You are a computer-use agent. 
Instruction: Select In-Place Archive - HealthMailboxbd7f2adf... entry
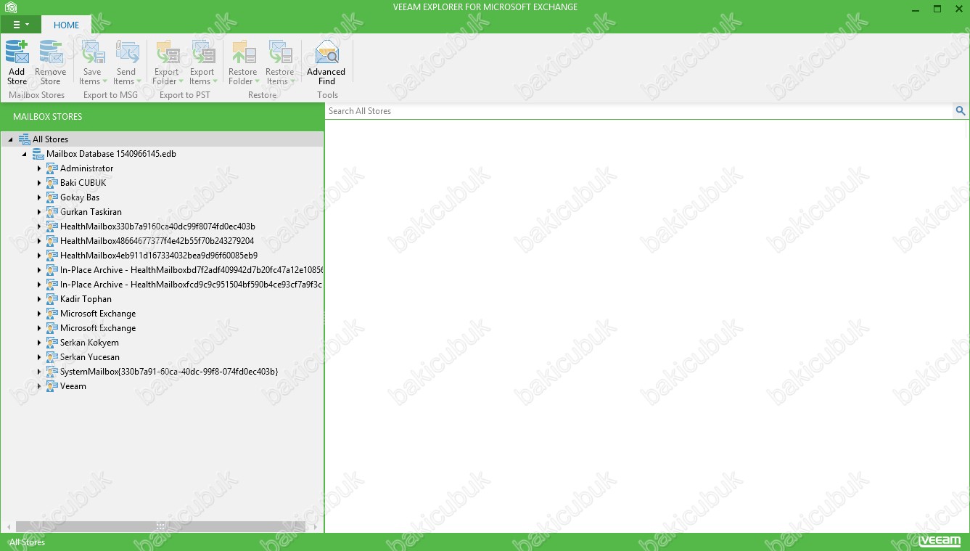[x=192, y=270]
